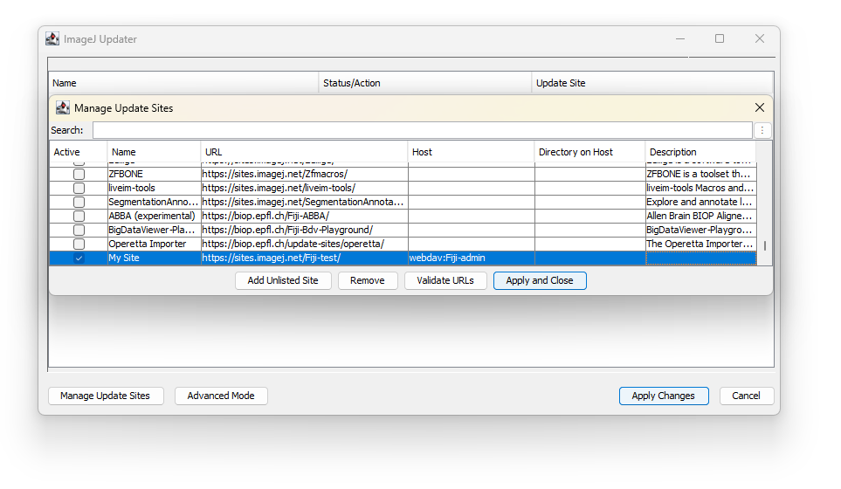Image resolution: width=841 pixels, height=489 pixels.
Task: Click the biop.epfl.ch/Fiji-ABBA/ URL cell
Action: pos(305,216)
